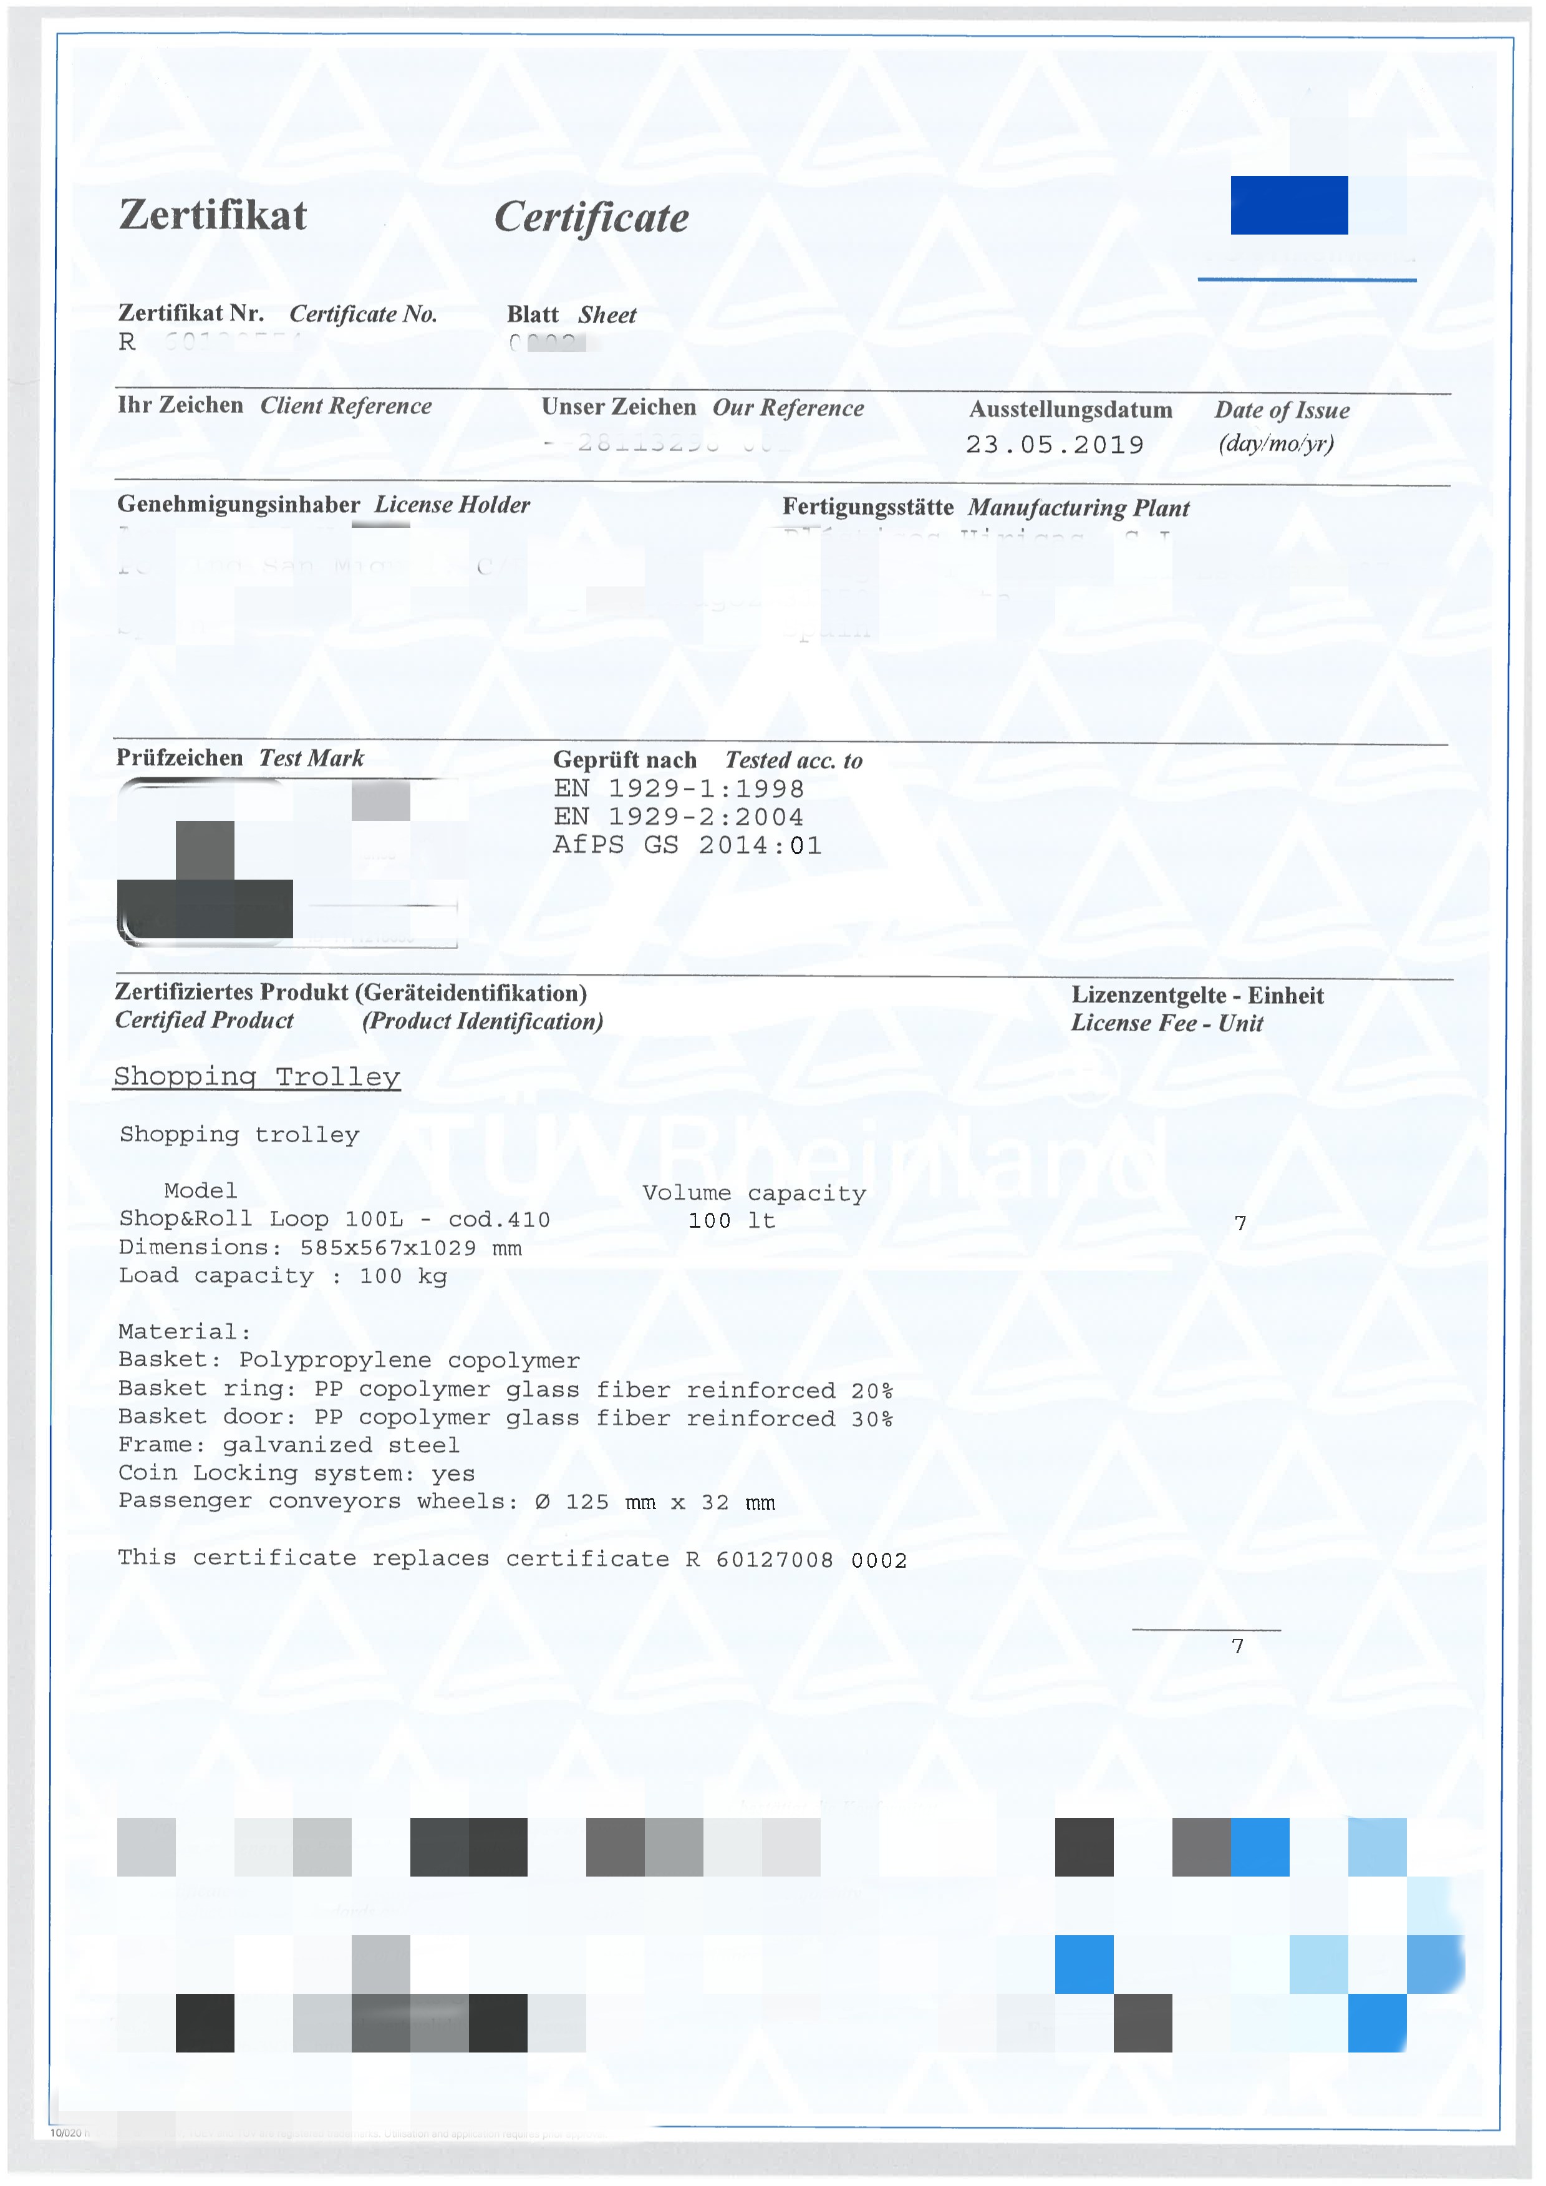The width and height of the screenshot is (1546, 2186).
Task: Click the 'Material:' label
Action: pos(184,1332)
